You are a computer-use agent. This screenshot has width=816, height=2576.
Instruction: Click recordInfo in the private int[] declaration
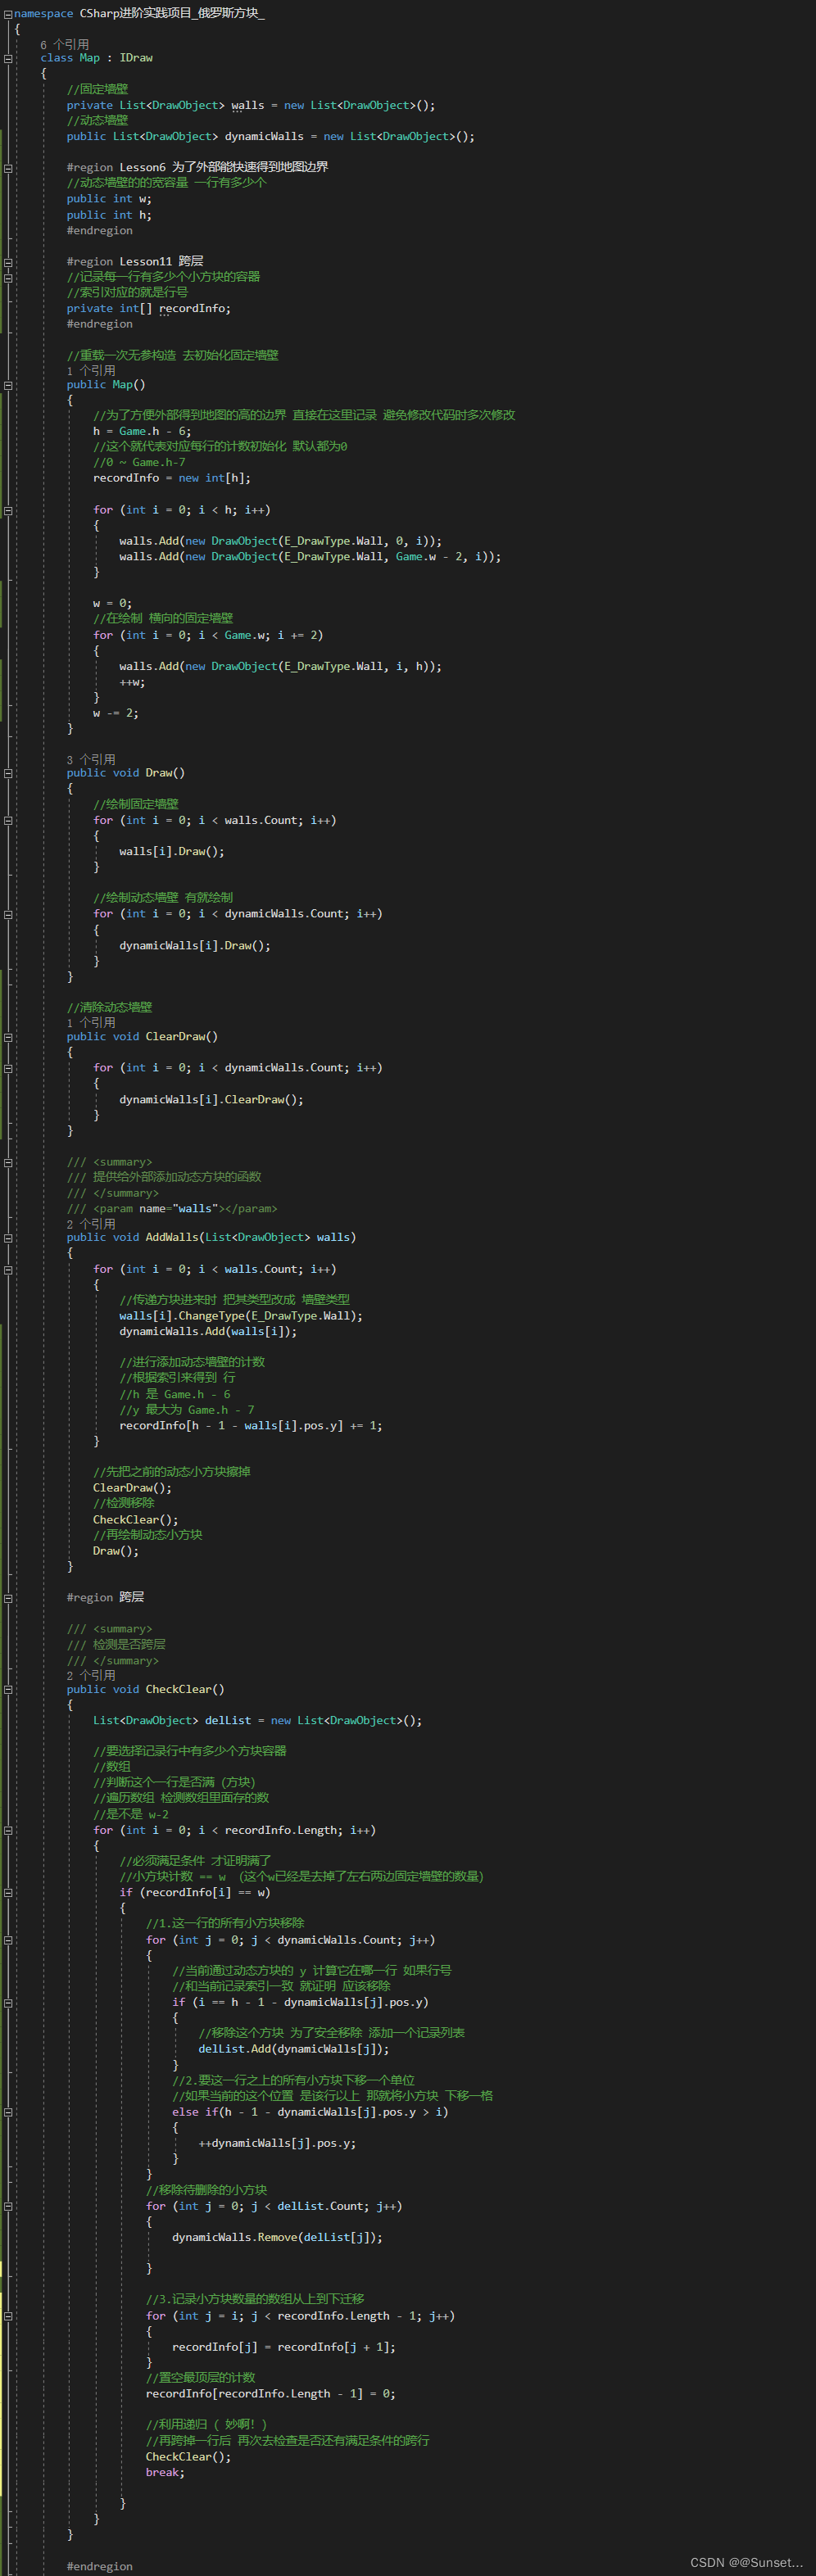pos(192,309)
